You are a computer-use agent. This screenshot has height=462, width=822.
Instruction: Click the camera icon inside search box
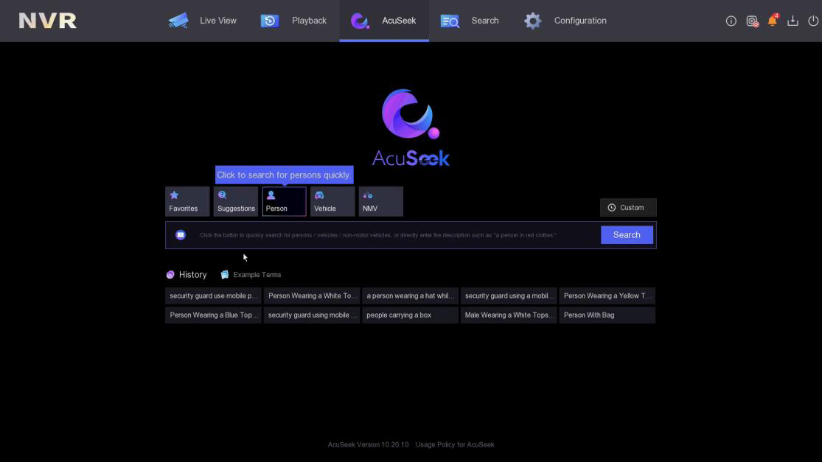tap(181, 235)
